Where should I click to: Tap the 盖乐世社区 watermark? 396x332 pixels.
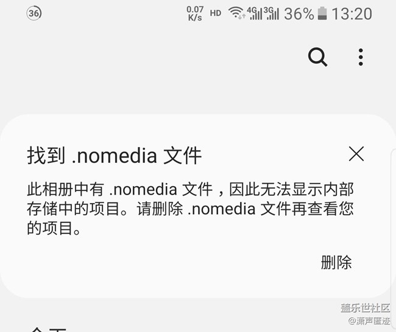click(365, 308)
